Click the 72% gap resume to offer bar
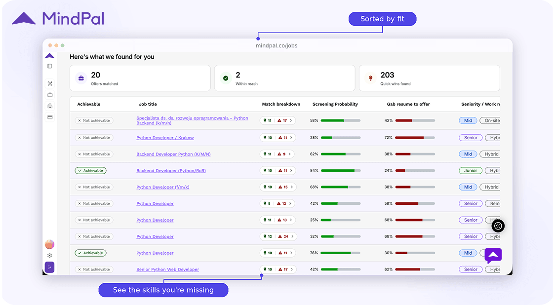Screen dimensions: 555x305 pos(415,138)
